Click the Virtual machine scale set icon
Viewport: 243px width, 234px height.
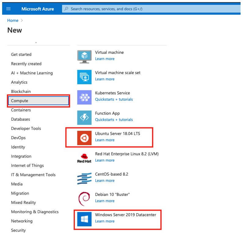pyautogui.click(x=84, y=77)
